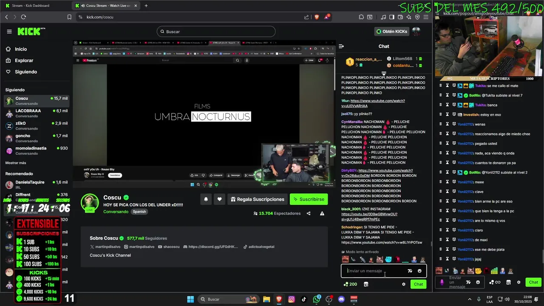The image size is (544, 306).
Task: Open WhatsApp from the taskbar
Action: tap(317, 299)
